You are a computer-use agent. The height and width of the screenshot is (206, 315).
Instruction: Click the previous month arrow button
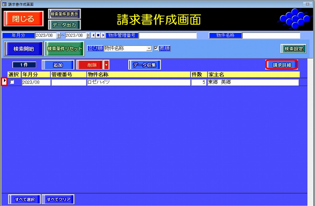pos(94,36)
